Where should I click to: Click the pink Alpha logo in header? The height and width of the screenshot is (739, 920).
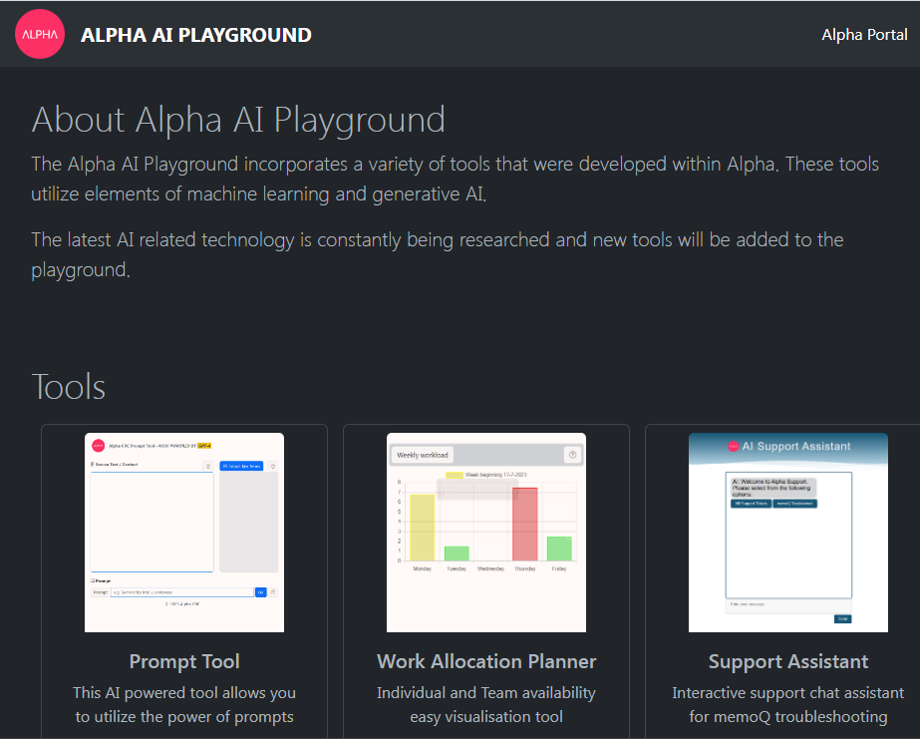click(x=40, y=35)
